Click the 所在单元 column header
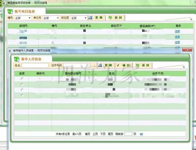Image resolution: width=196 pixels, height=150 pixels. [x=85, y=26]
